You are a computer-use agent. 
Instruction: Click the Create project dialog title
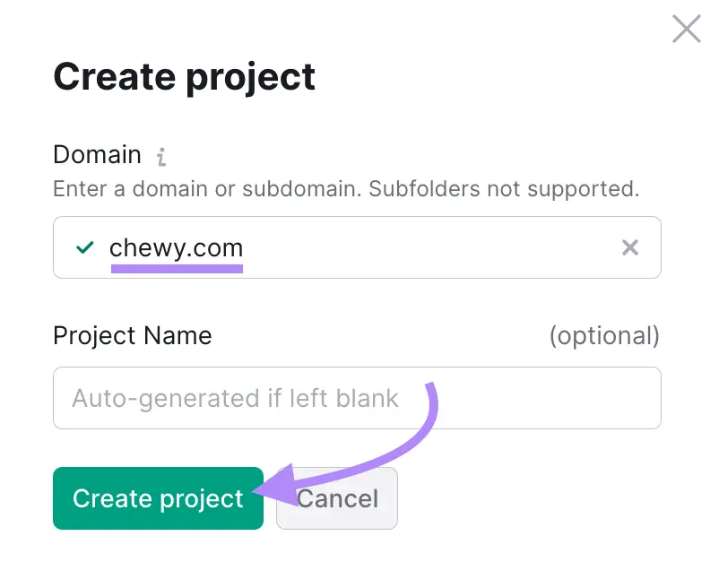(x=184, y=77)
